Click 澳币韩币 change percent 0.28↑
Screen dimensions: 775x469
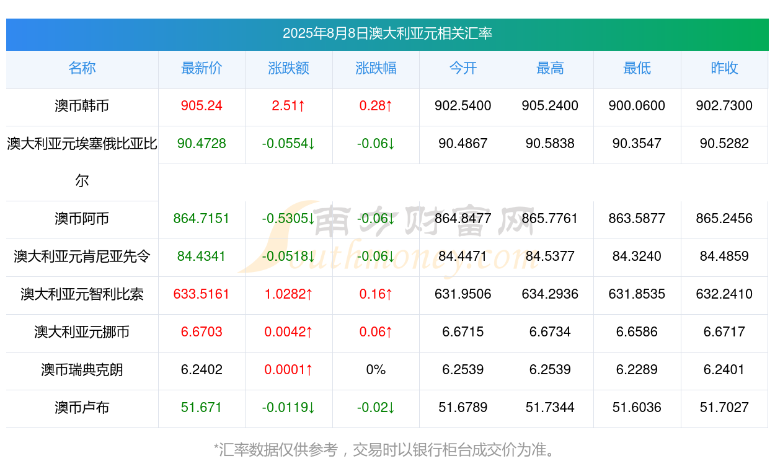[x=376, y=106]
